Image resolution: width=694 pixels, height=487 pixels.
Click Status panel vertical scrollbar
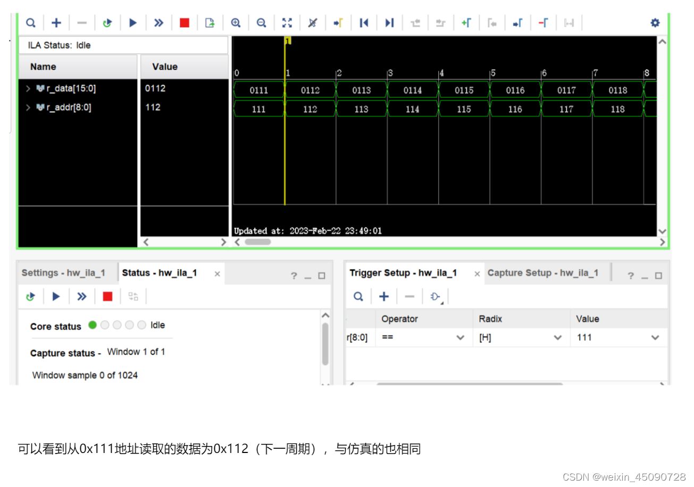pyautogui.click(x=325, y=343)
